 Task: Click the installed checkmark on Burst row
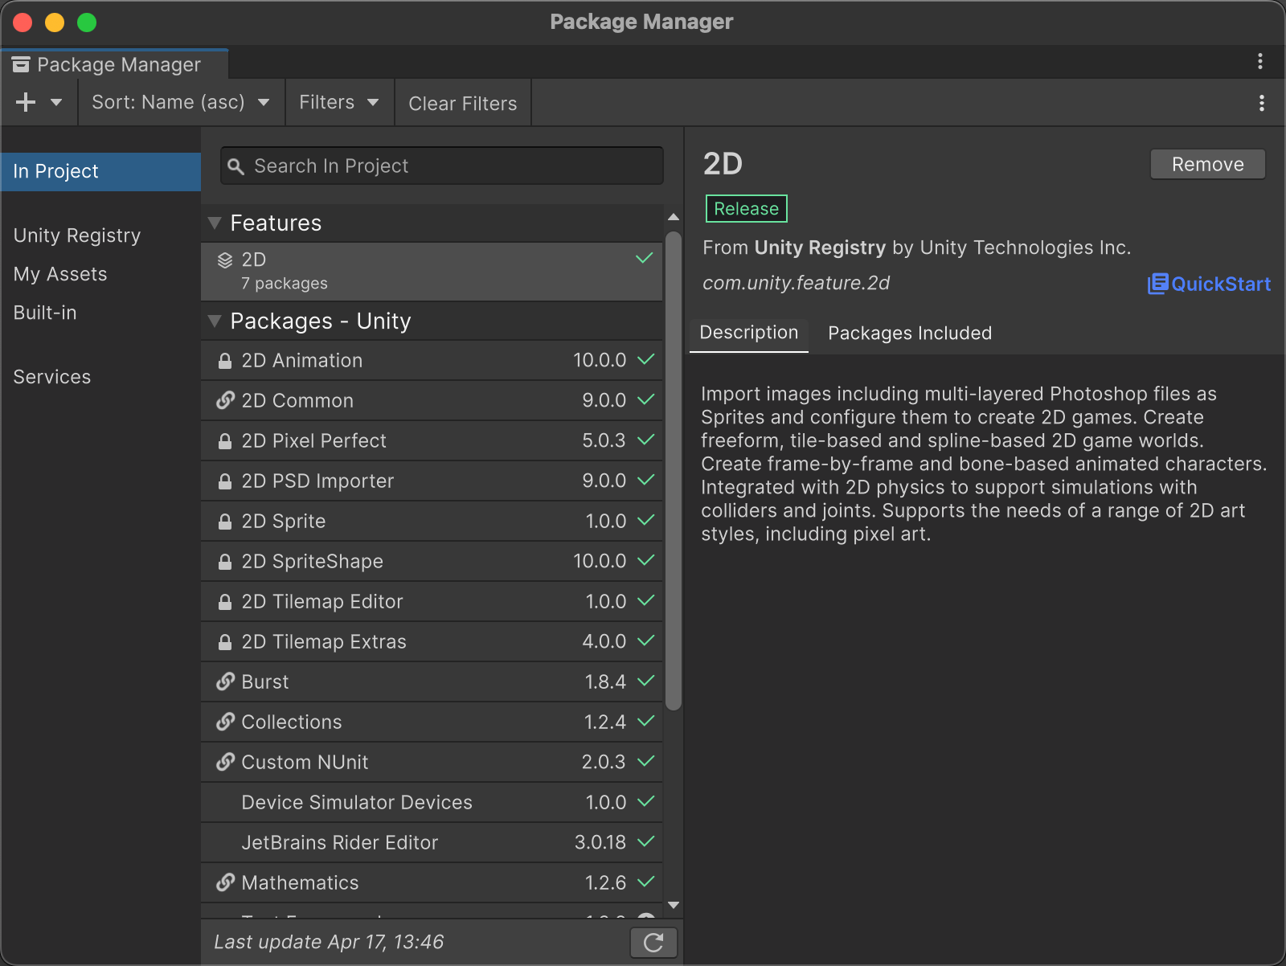pyautogui.click(x=645, y=681)
